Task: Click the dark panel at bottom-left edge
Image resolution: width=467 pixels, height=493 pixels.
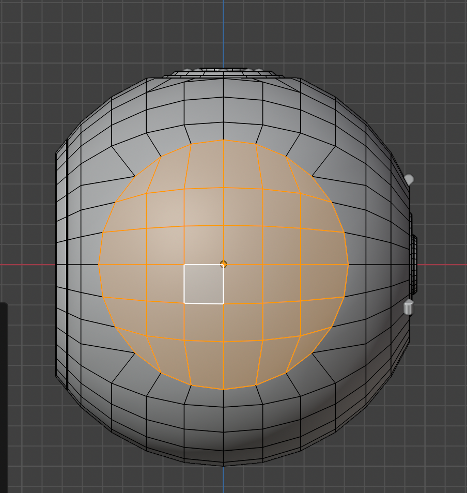Action: click(3, 398)
